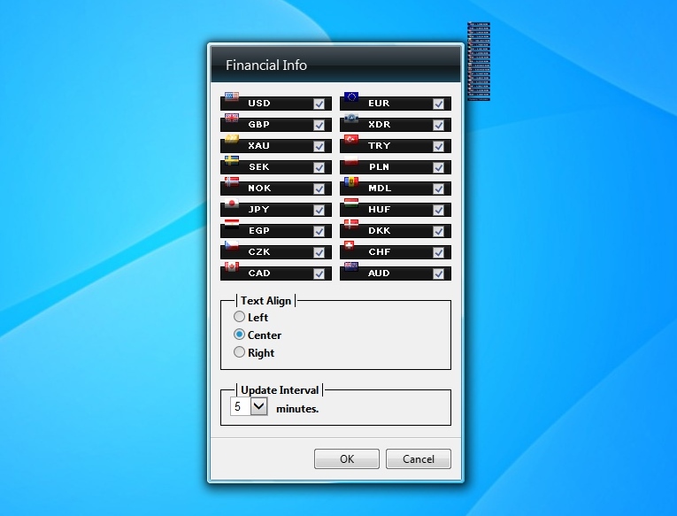Disable the HUF currency checkbox
The width and height of the screenshot is (677, 516).
(439, 210)
